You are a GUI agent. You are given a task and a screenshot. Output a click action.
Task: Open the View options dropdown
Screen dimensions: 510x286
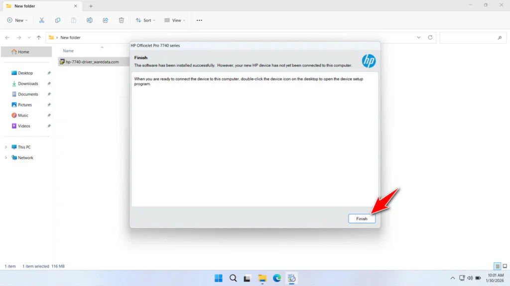(175, 20)
